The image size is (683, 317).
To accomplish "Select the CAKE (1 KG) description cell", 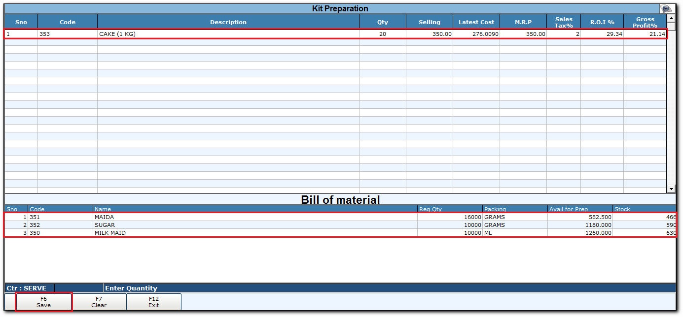I will click(228, 34).
